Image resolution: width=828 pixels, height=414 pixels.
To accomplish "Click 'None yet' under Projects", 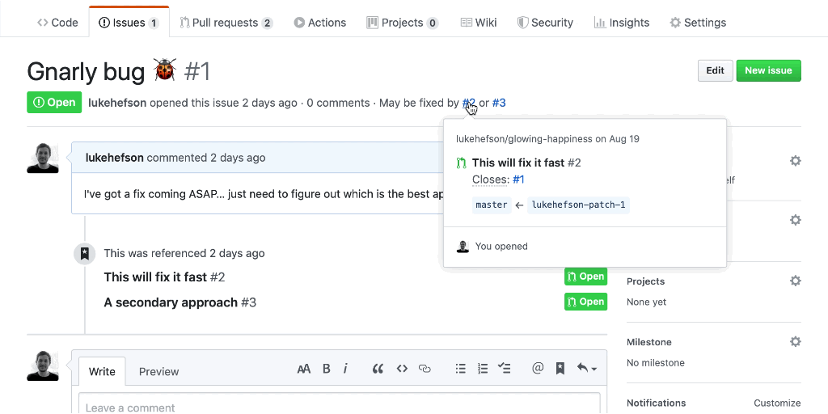I will pyautogui.click(x=646, y=302).
